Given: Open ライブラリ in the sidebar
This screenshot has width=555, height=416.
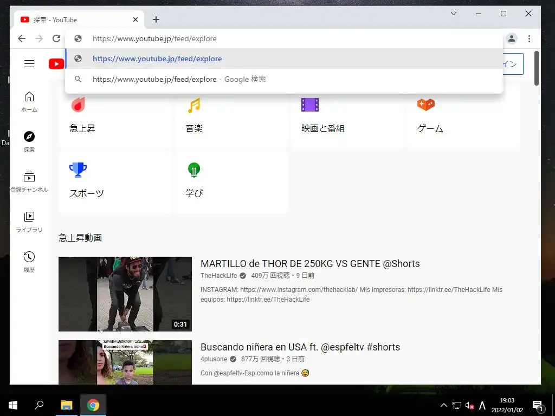Looking at the screenshot, I should tap(29, 222).
